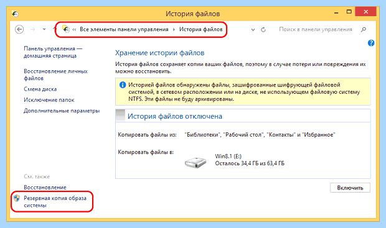Maximize the История файлов window
The image size is (386, 228).
349,12
